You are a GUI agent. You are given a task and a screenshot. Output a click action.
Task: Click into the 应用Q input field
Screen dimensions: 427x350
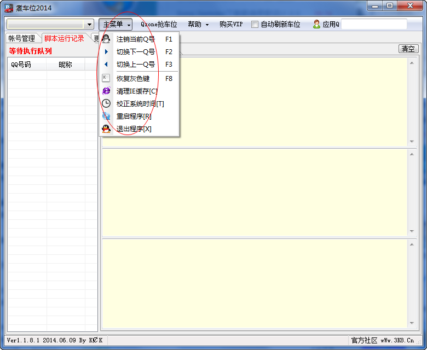pos(374,24)
